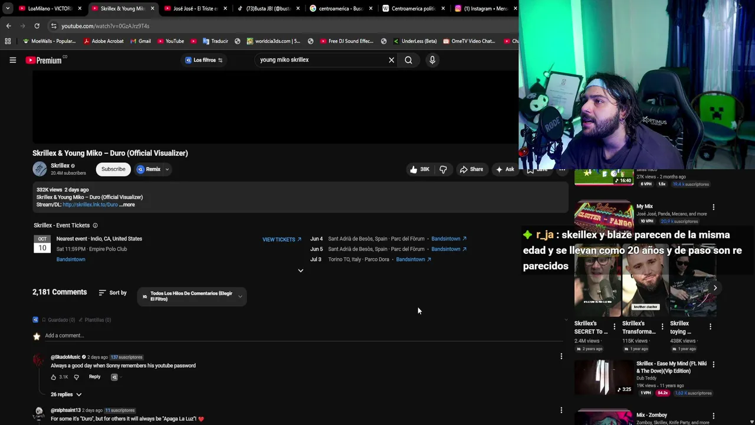The width and height of the screenshot is (755, 425).
Task: Close the Skrillex & Young Miko tab
Action: coord(152,8)
